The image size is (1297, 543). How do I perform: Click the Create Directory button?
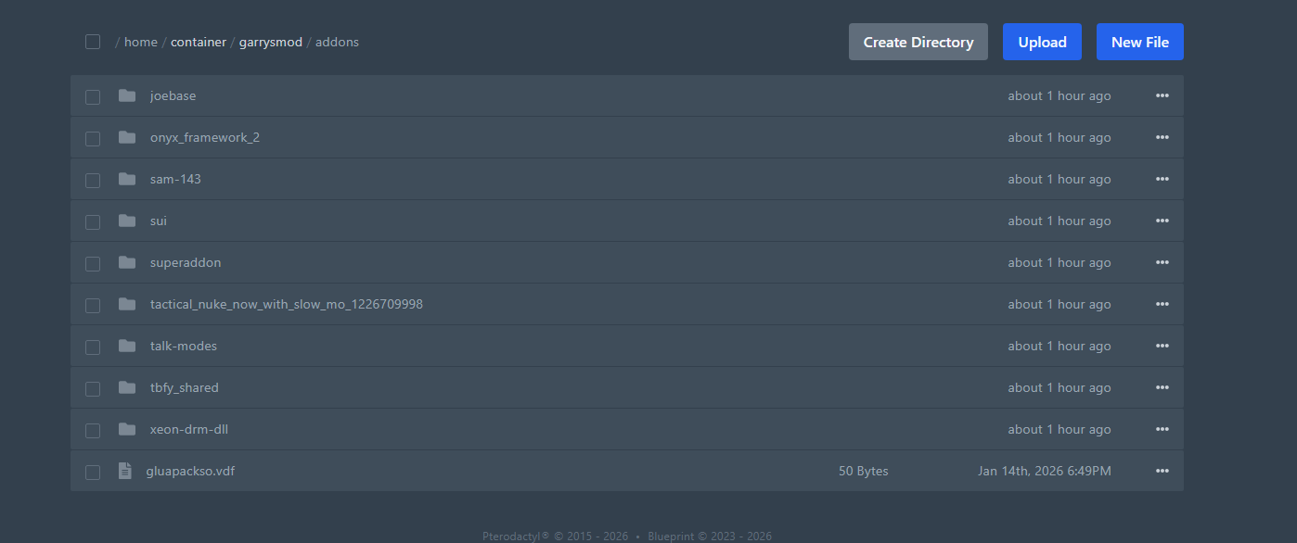pyautogui.click(x=918, y=42)
